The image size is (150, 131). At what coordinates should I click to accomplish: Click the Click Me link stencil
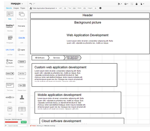coord(22,38)
